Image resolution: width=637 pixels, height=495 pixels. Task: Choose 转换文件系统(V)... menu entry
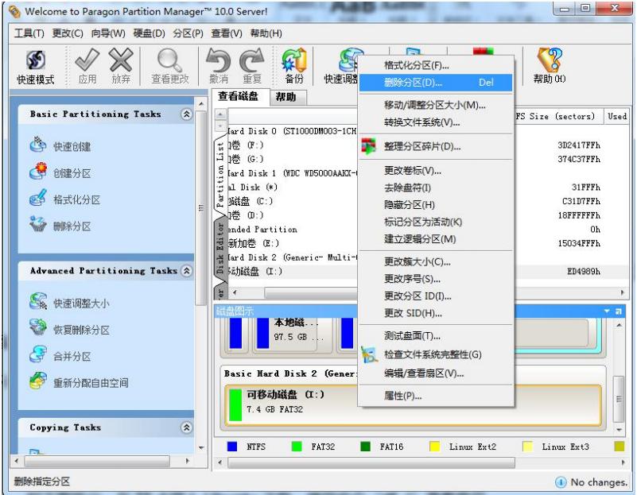(x=436, y=122)
